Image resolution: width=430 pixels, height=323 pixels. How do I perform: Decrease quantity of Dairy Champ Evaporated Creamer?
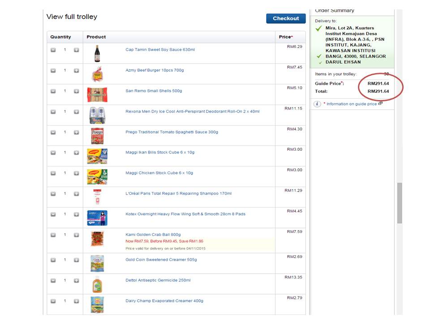53,301
